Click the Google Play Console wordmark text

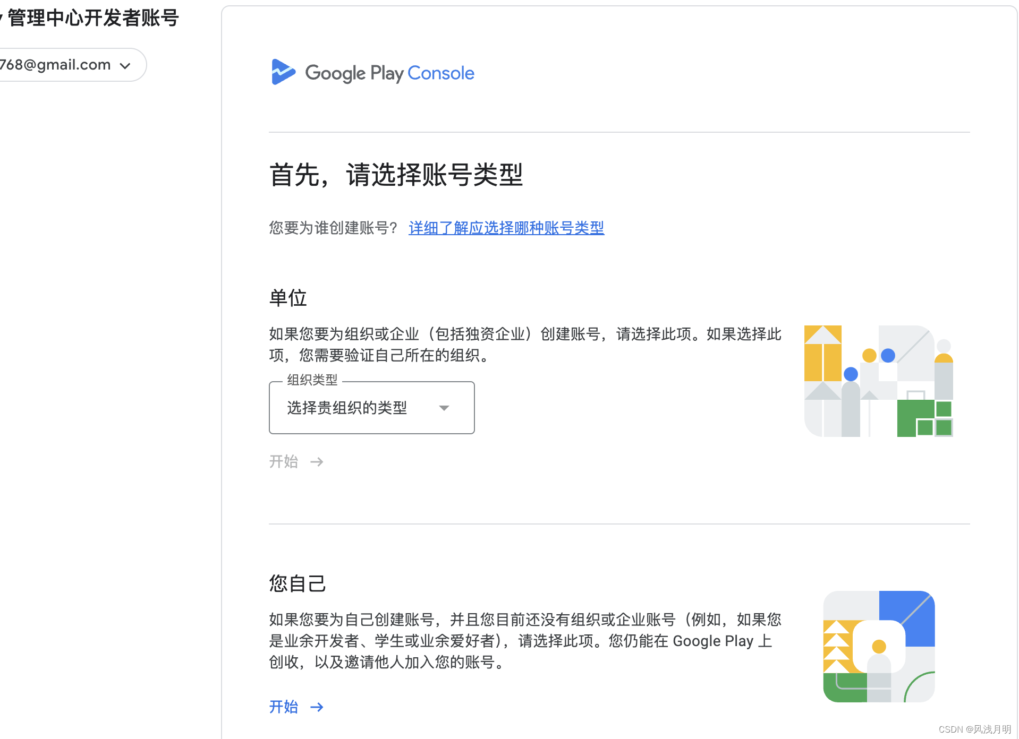(x=389, y=73)
